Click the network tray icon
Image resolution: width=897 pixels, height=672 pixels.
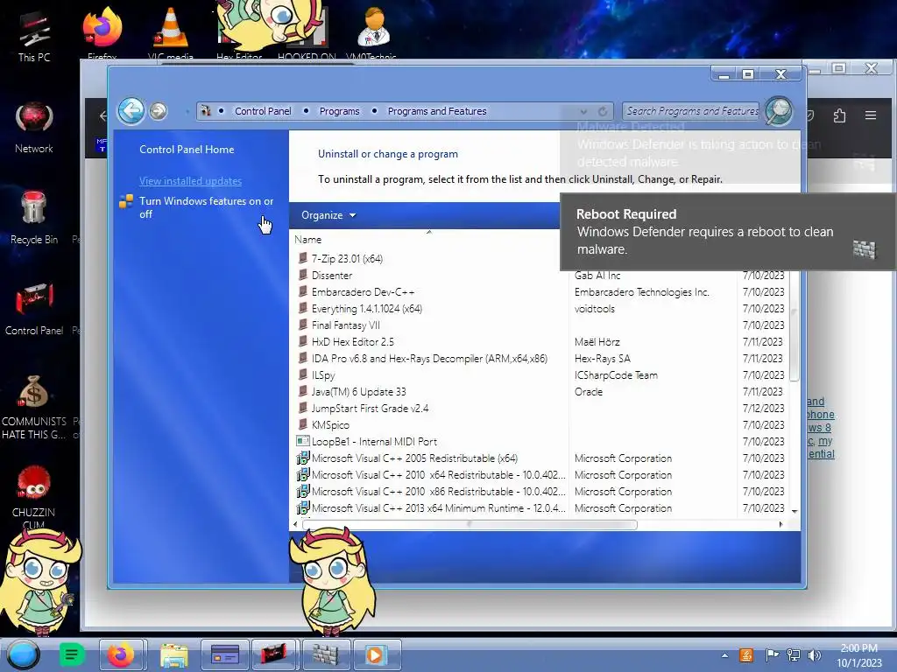(794, 655)
